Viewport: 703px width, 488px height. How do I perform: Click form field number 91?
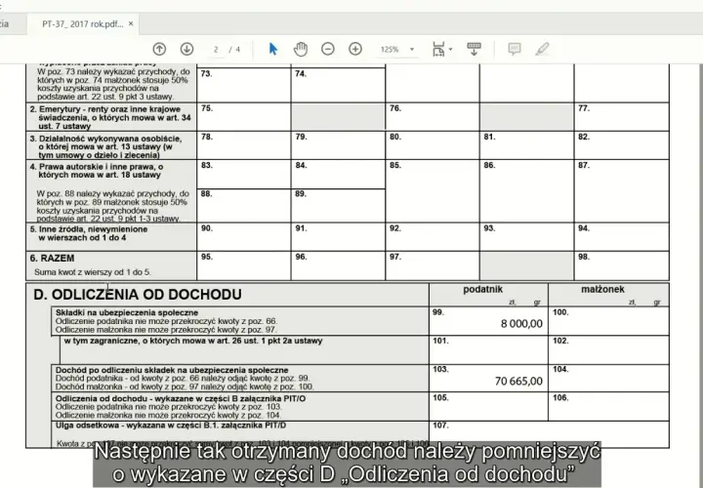pyautogui.click(x=338, y=236)
